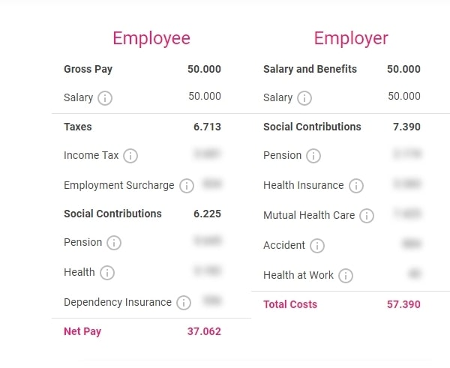Click the Mutual Health Care info icon

point(367,216)
